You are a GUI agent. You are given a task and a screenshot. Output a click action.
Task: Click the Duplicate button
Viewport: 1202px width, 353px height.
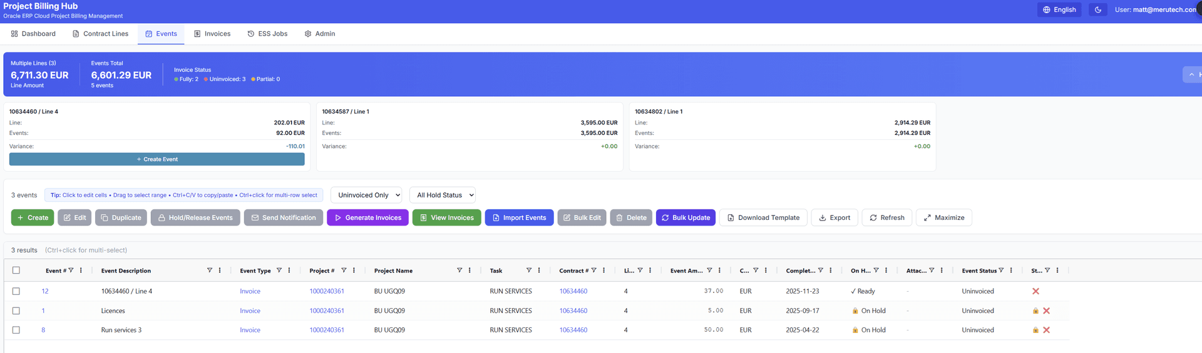[121, 217]
